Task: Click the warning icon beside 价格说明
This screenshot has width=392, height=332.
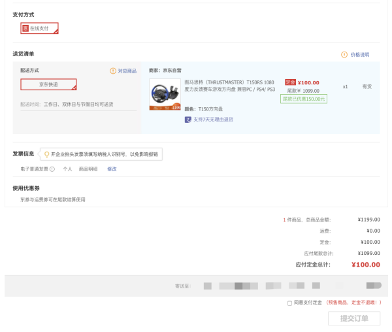Action: (x=344, y=54)
